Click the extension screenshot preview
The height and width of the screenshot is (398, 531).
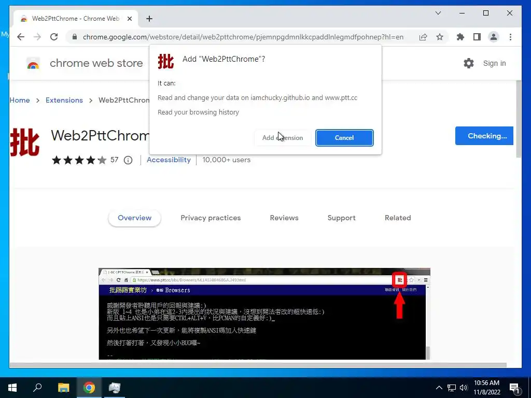tap(264, 314)
